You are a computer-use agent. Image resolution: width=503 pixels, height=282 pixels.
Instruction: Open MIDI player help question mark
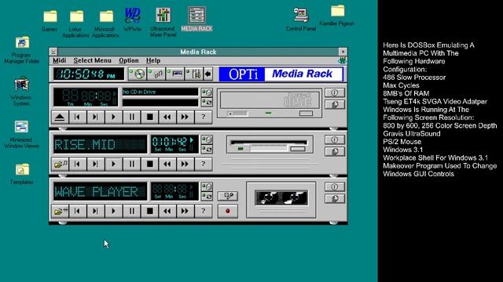[x=203, y=164]
